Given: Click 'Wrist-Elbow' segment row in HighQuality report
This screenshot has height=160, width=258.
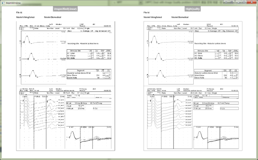Looking at the screenshot, I should click(x=216, y=75).
